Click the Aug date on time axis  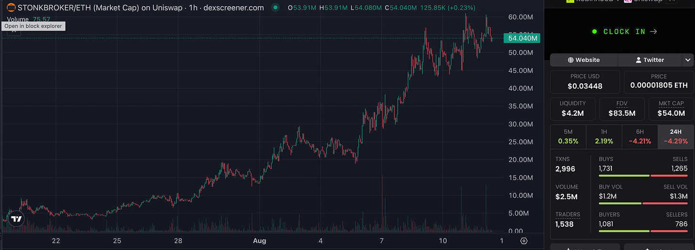(260, 241)
